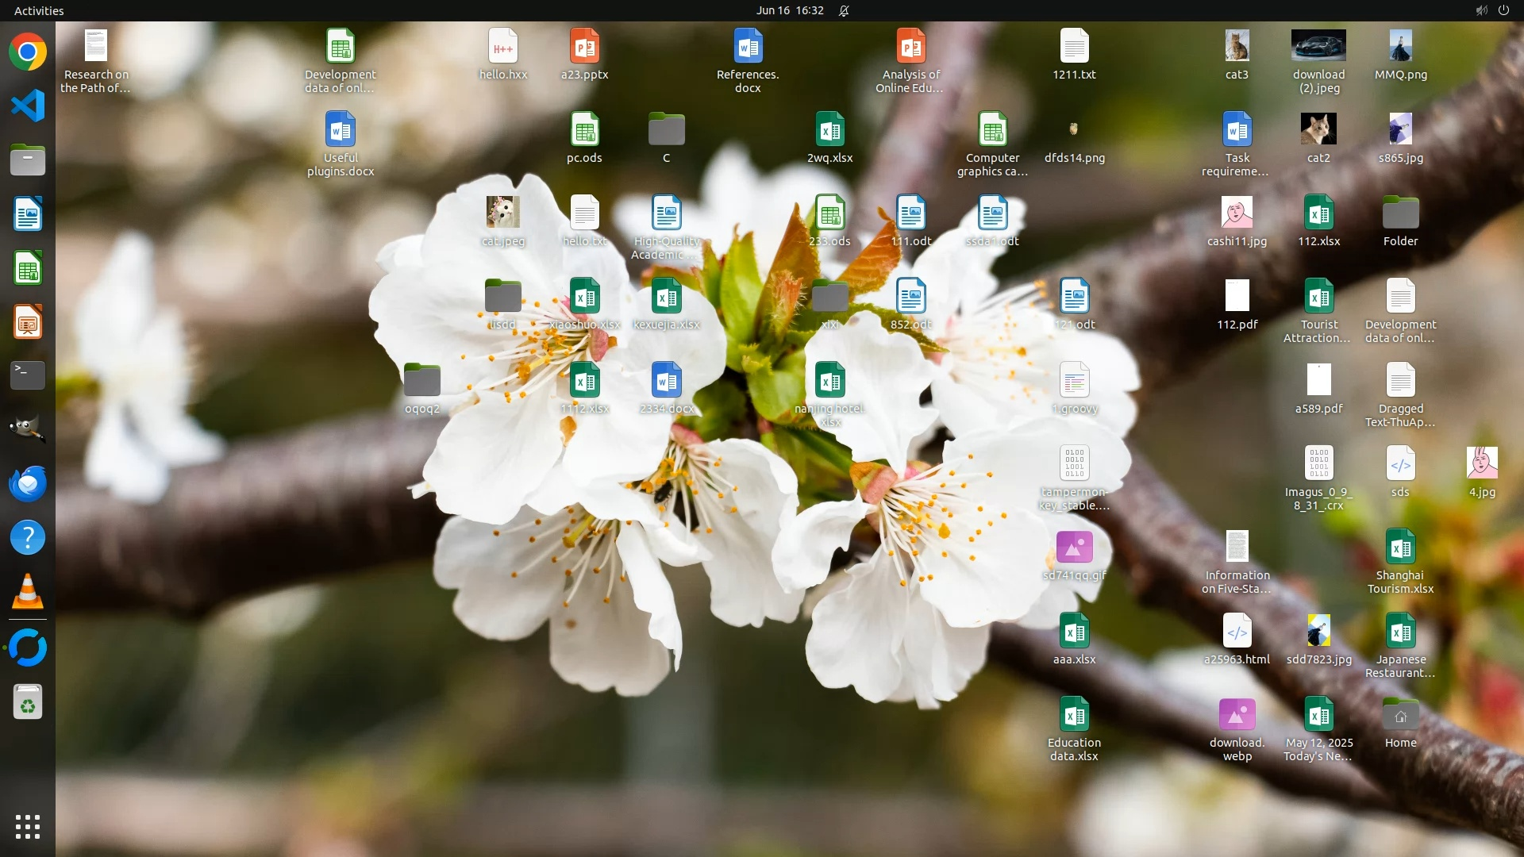Click the Activities menu in top bar
The image size is (1524, 857).
point(39,10)
